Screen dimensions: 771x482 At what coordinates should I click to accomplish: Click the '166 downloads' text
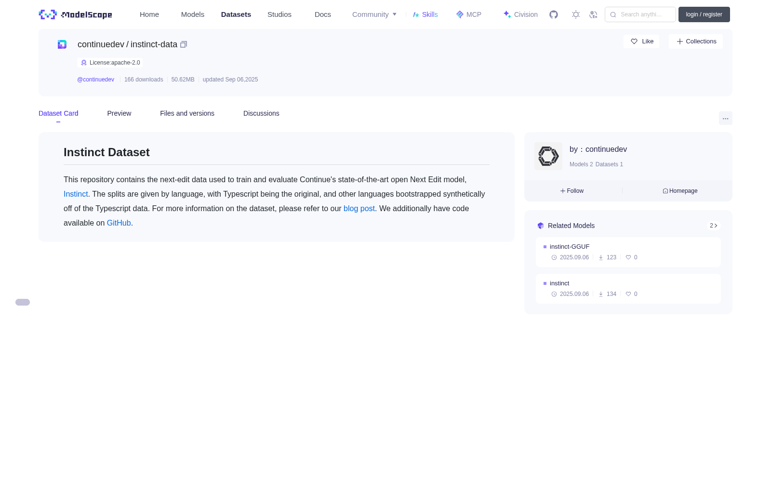[x=144, y=80]
